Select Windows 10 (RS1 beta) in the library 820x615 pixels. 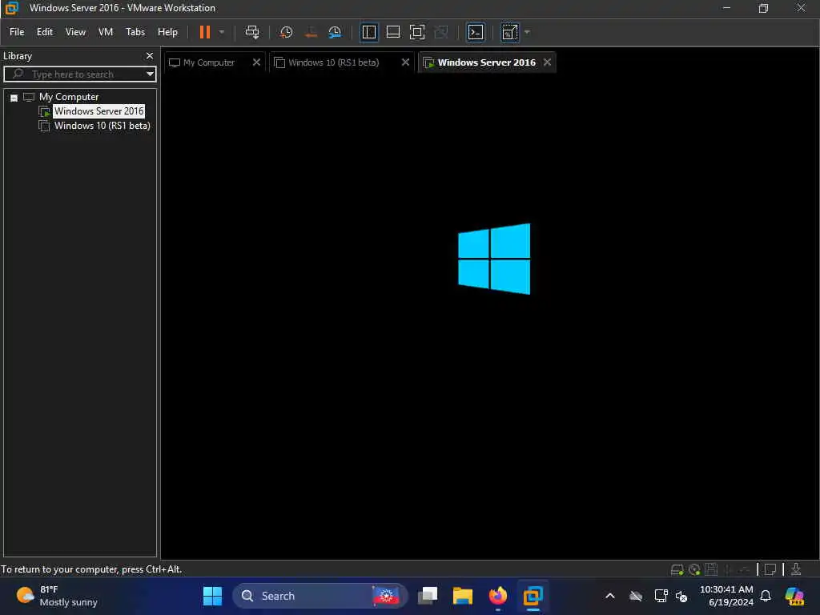[x=102, y=126]
